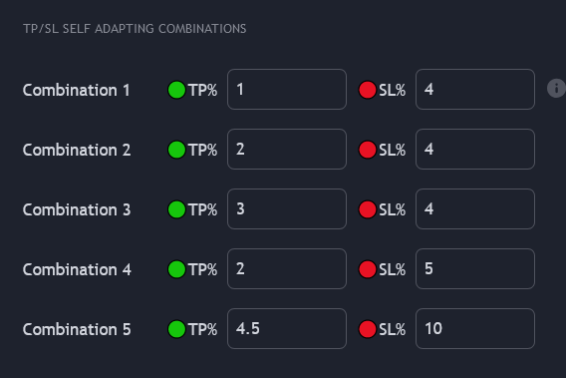Image resolution: width=566 pixels, height=378 pixels.
Task: Click Combination 1 SL% input field
Action: tap(475, 89)
